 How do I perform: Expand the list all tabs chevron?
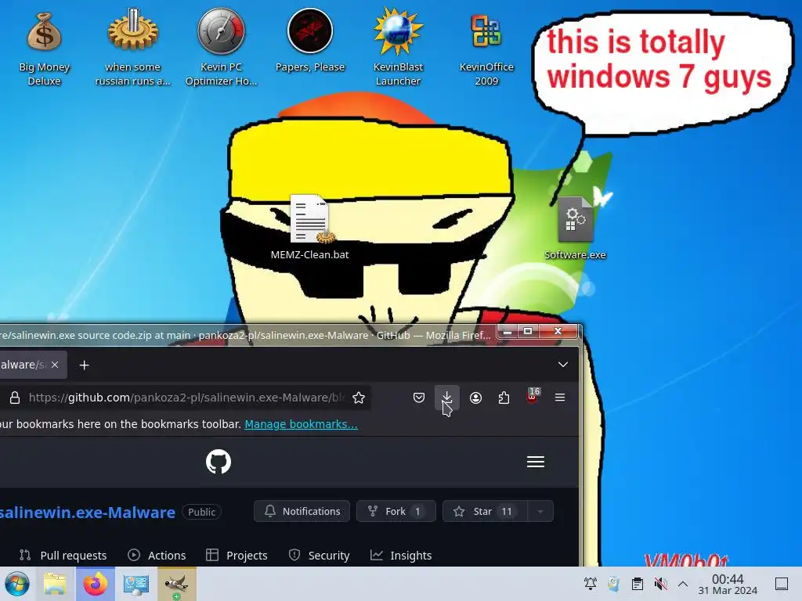562,365
